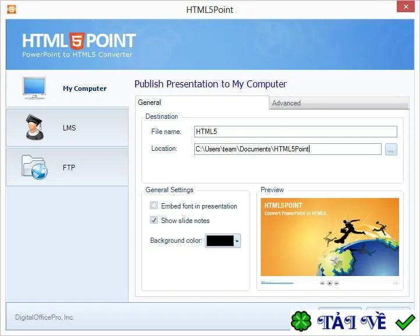
Task: Select the My Computer monitor icon
Action: point(34,88)
